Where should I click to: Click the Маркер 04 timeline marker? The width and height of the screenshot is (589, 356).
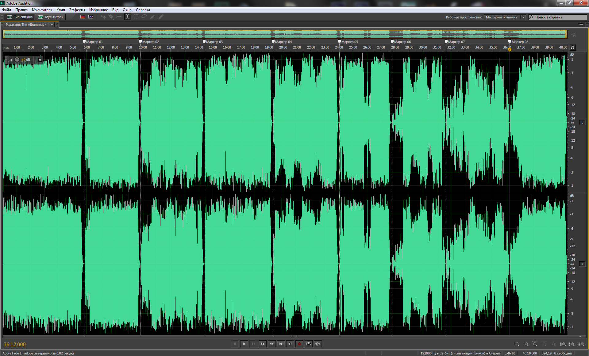pyautogui.click(x=273, y=41)
